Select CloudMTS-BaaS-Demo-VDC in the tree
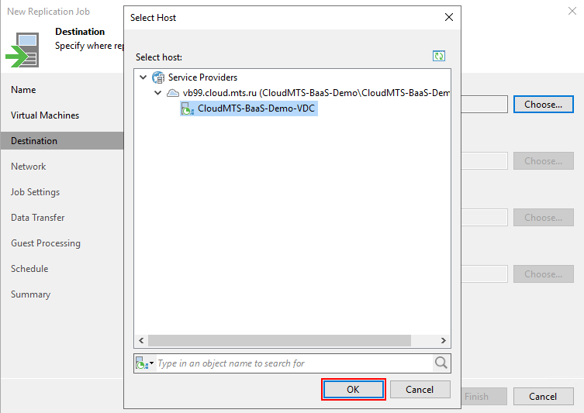The image size is (584, 413). click(257, 109)
